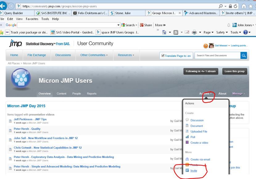The width and height of the screenshot is (256, 179).
Task: Click the Following in 1 stream button
Action: (201, 71)
